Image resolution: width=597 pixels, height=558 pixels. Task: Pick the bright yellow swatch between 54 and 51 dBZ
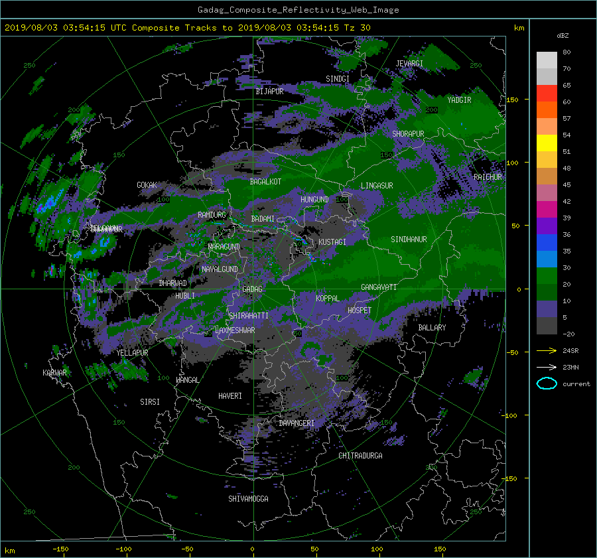coord(547,143)
